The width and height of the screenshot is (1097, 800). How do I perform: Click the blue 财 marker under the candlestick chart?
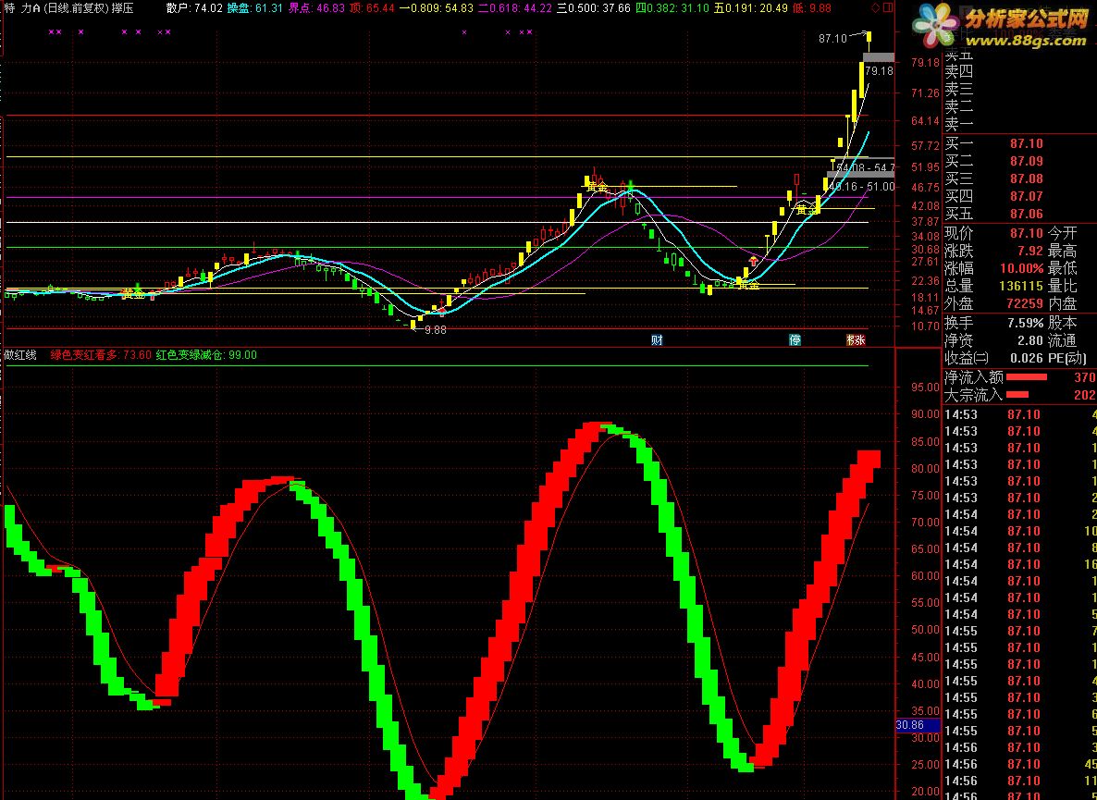(x=657, y=339)
